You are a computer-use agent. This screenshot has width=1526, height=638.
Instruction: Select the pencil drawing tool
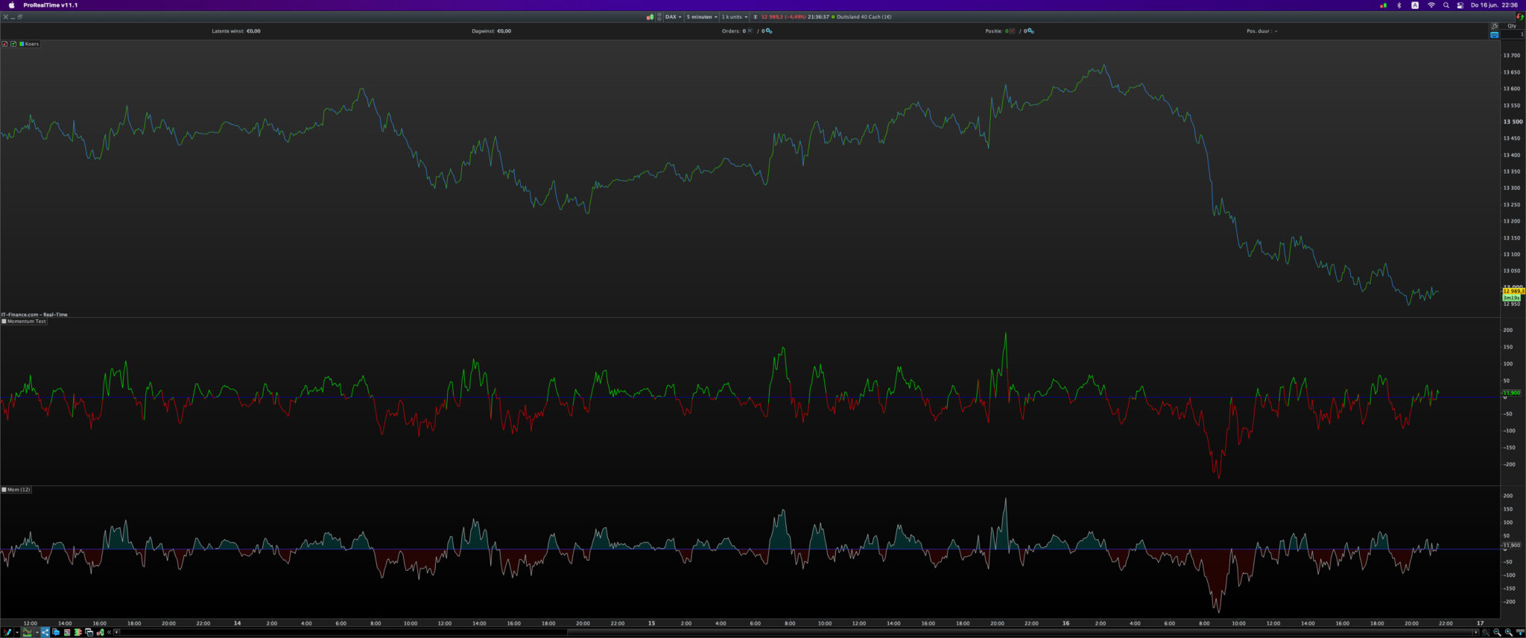[7, 632]
